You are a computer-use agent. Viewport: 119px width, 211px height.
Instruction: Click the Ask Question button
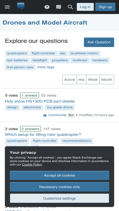click(99, 42)
